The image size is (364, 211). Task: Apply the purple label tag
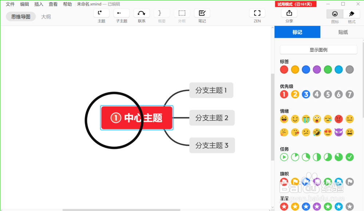tap(317, 70)
